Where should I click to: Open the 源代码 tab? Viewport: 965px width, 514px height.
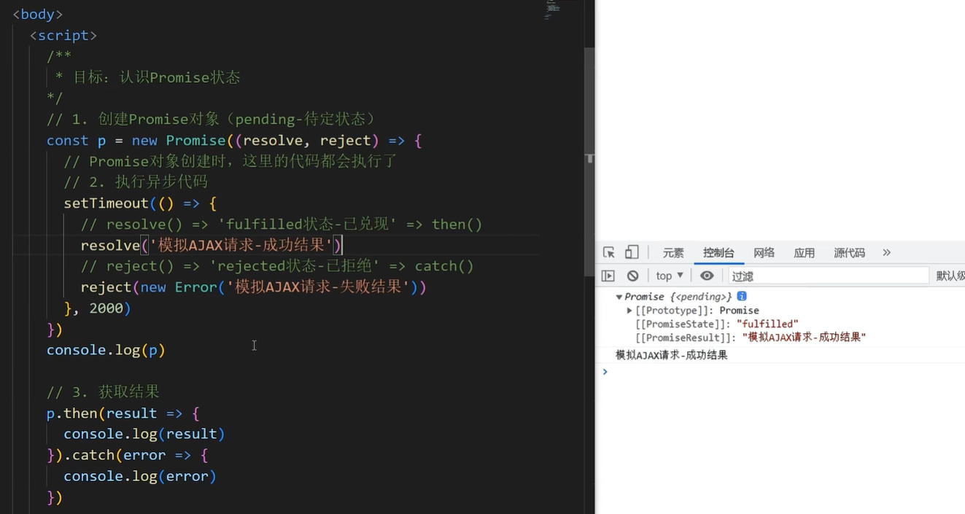tap(849, 253)
